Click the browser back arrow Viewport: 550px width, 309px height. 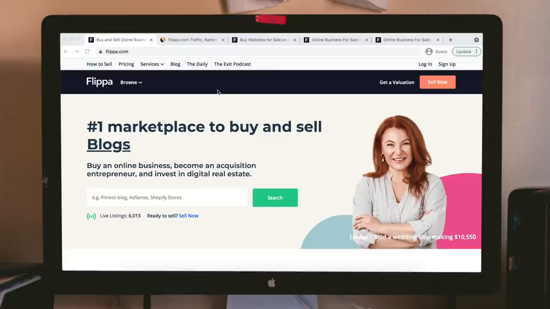tap(66, 51)
